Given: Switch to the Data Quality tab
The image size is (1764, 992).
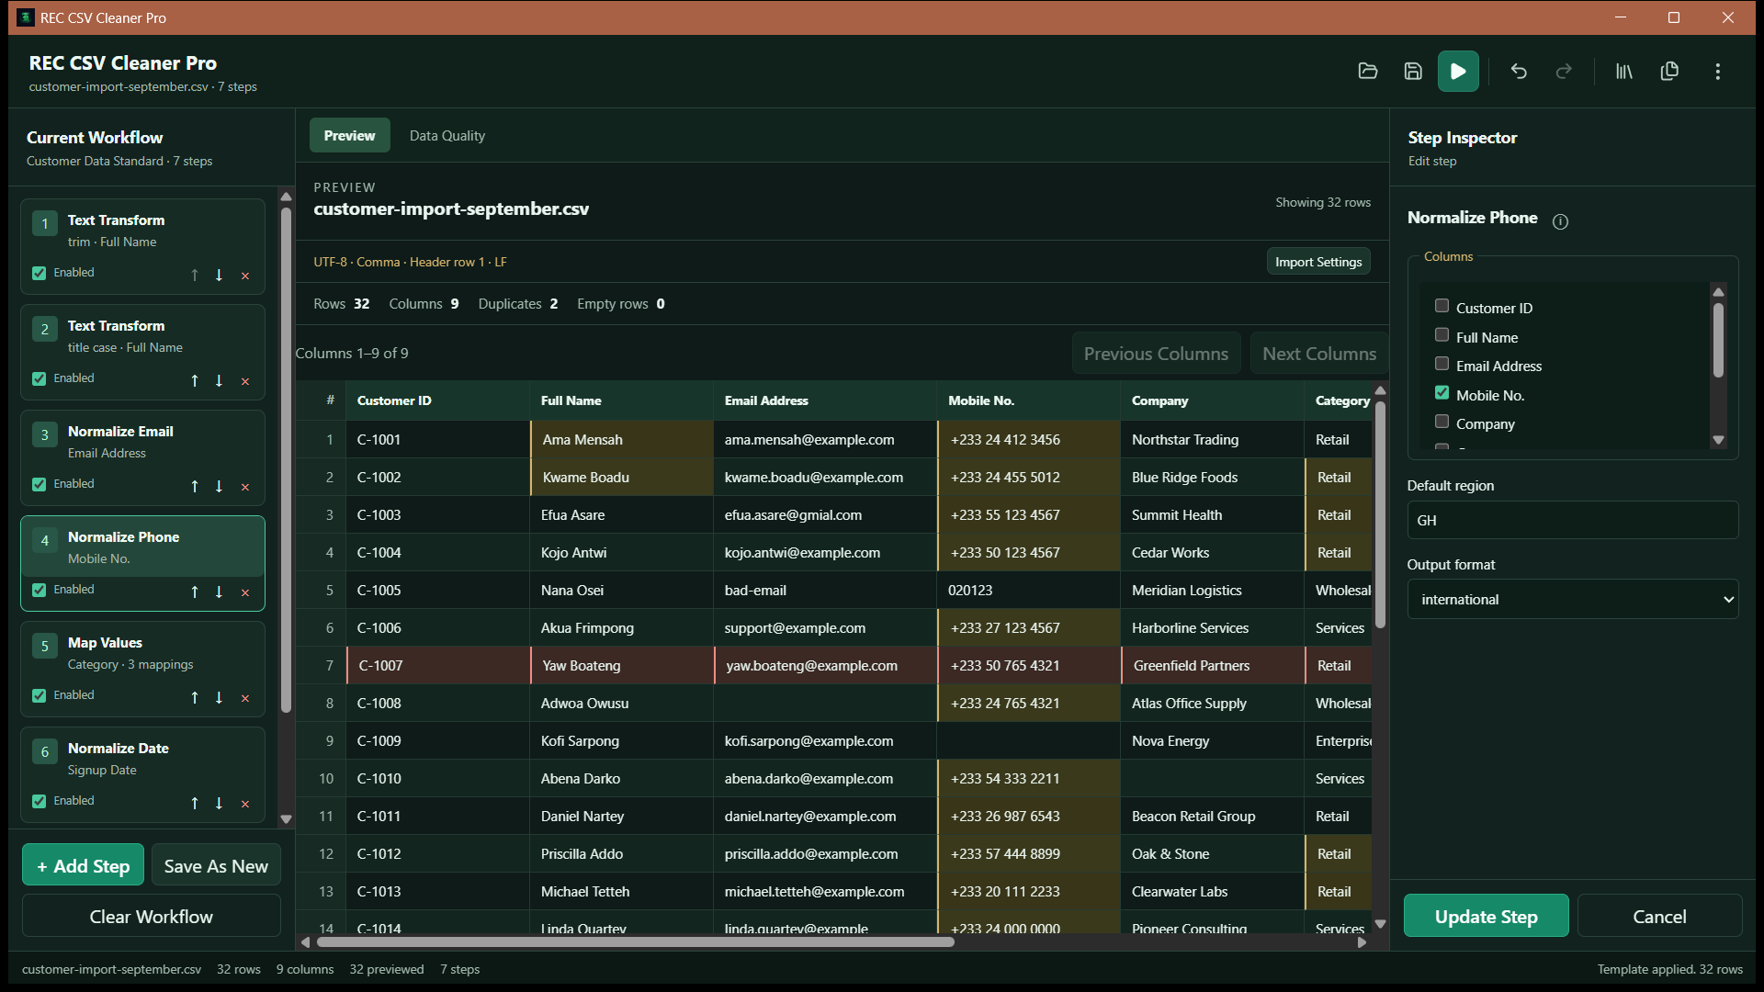Looking at the screenshot, I should click(447, 136).
